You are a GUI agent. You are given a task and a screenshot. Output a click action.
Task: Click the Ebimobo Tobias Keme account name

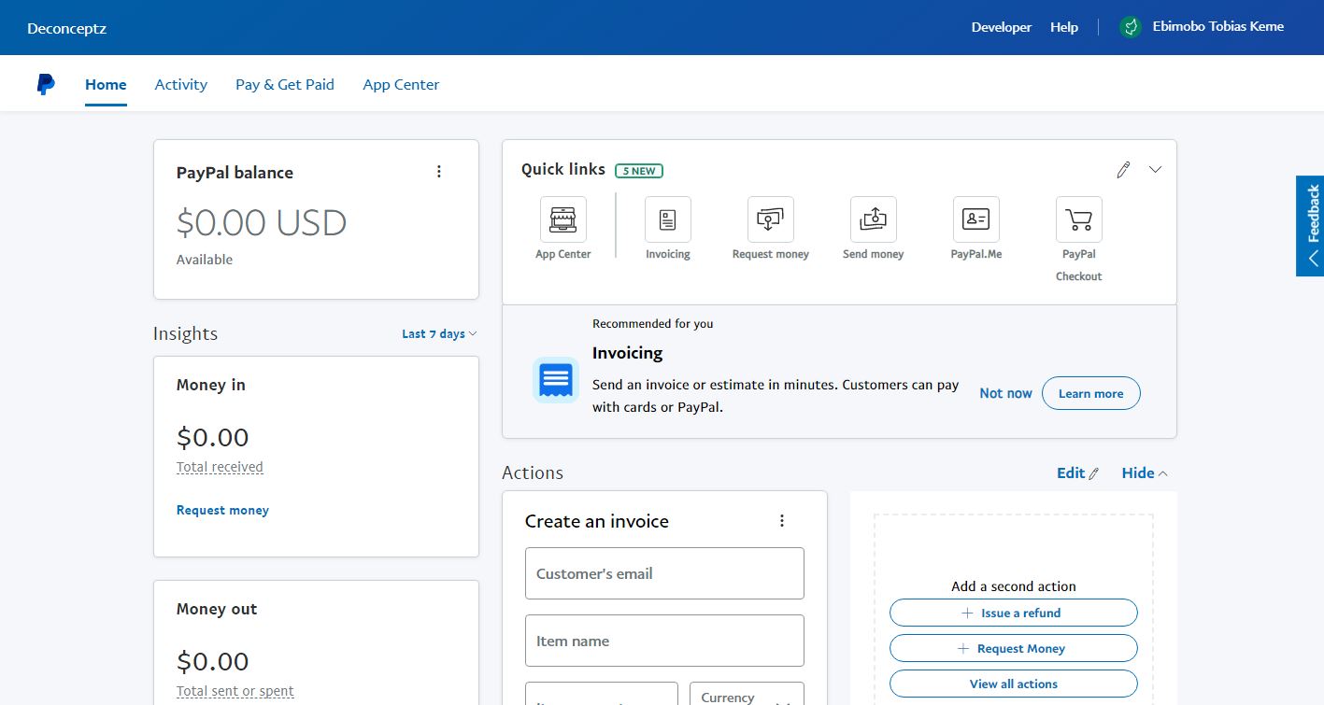click(1218, 27)
